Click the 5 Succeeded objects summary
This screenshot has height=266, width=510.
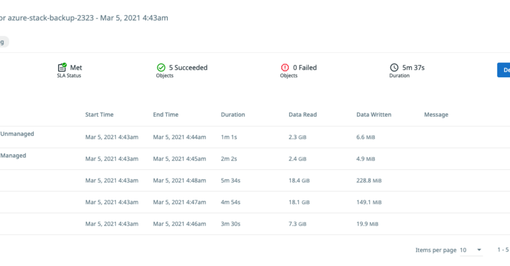187,68
